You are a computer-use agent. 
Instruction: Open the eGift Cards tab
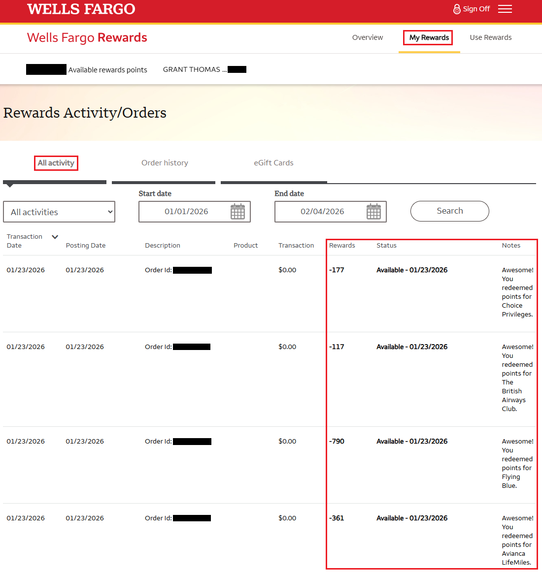pyautogui.click(x=273, y=163)
